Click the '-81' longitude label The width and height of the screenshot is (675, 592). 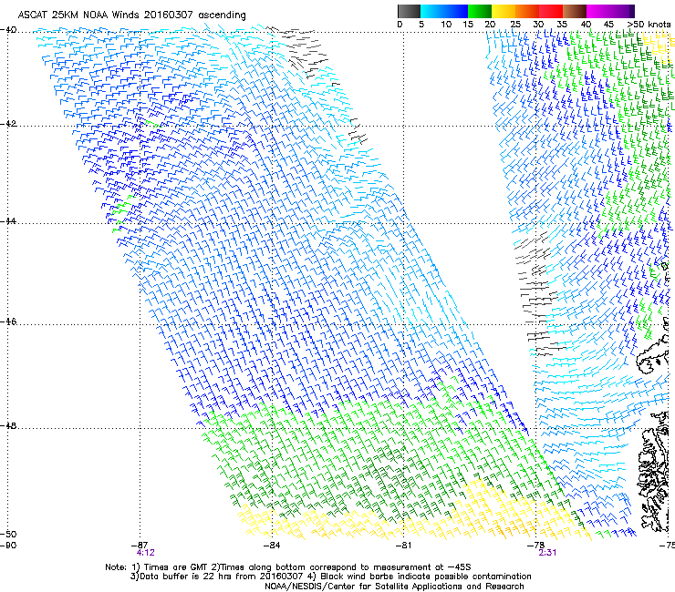coord(403,546)
